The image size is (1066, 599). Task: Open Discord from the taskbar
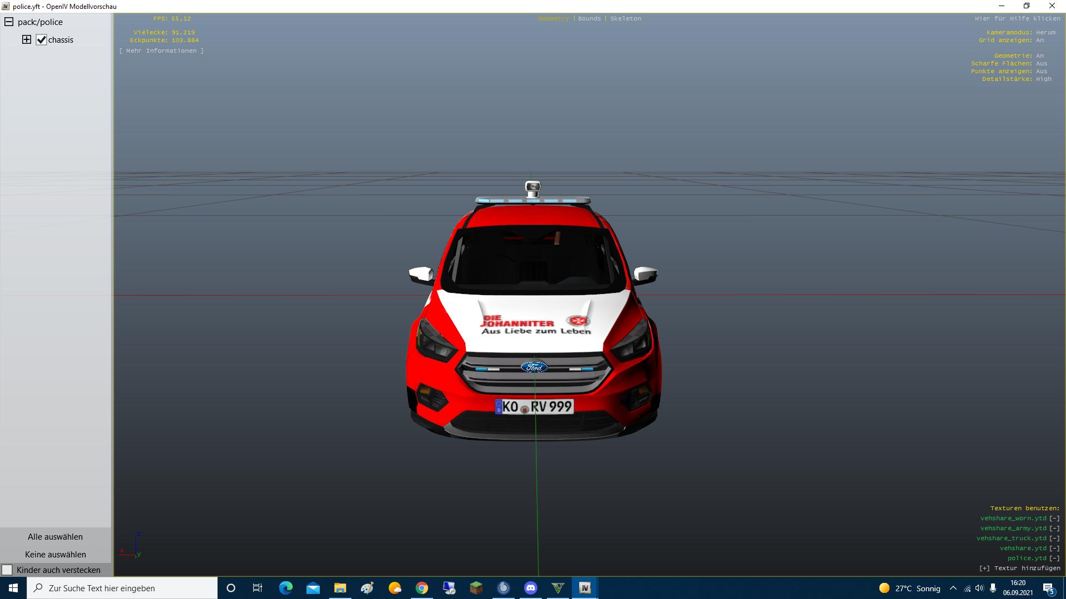click(531, 588)
